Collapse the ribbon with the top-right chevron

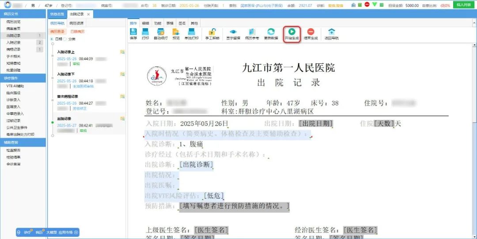click(474, 23)
